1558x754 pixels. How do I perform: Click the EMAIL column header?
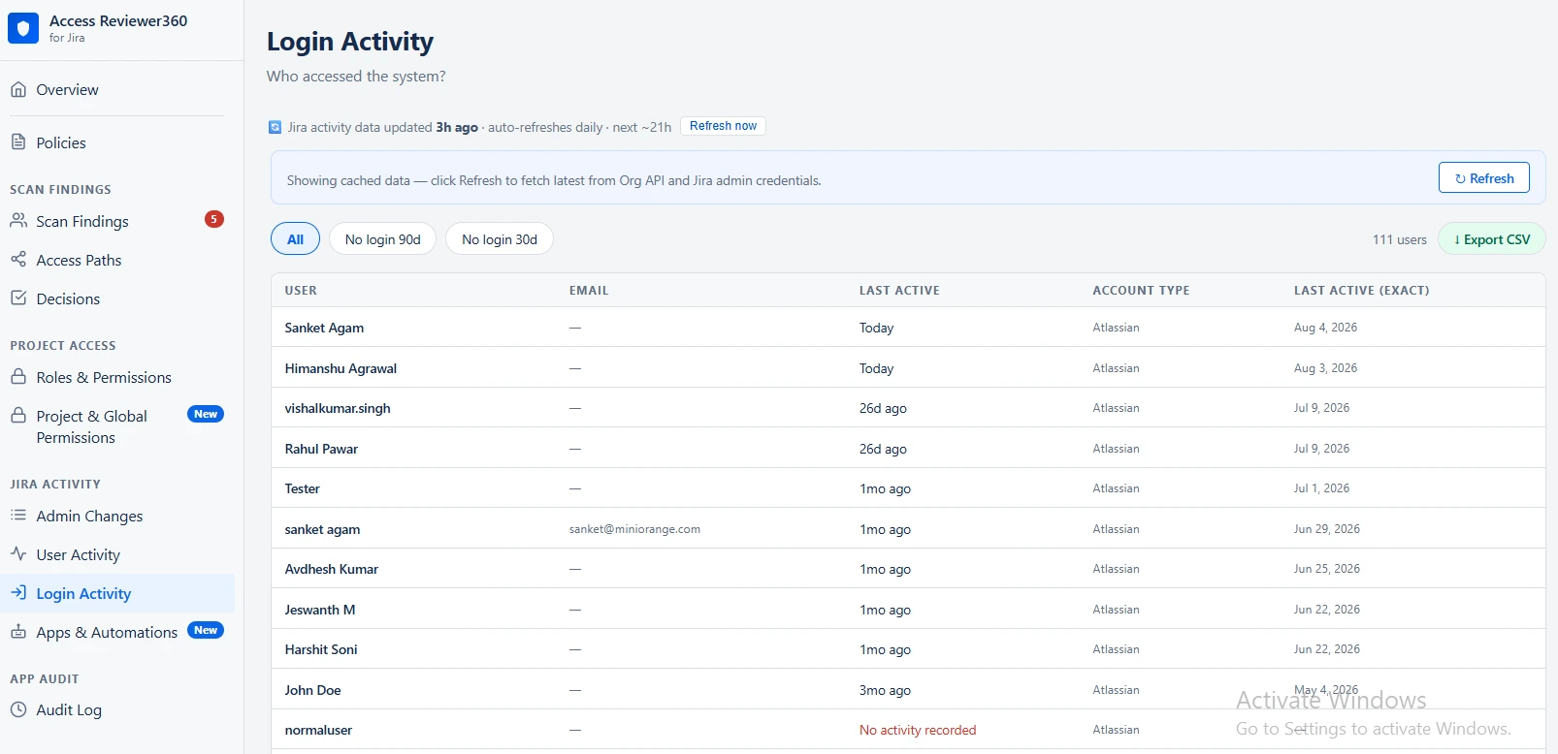[x=589, y=291]
